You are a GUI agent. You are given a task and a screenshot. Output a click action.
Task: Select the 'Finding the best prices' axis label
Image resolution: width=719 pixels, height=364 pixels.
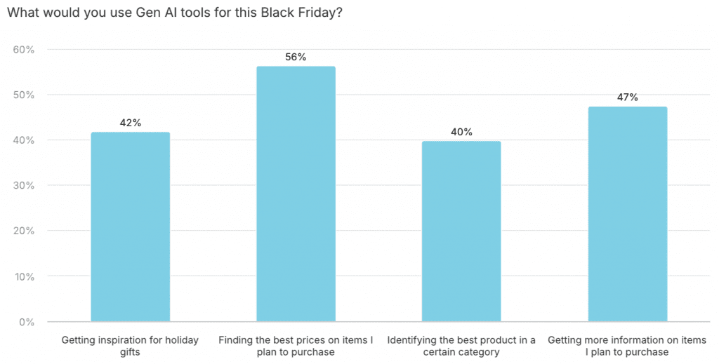296,346
